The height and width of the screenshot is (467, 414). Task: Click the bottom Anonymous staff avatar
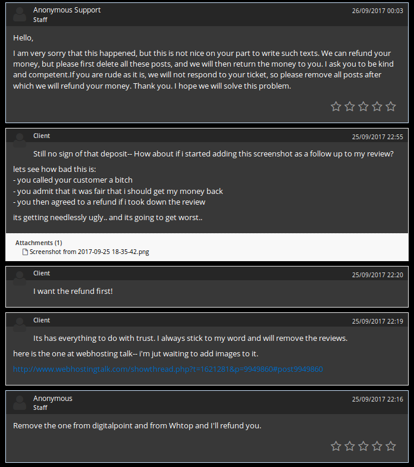20,403
